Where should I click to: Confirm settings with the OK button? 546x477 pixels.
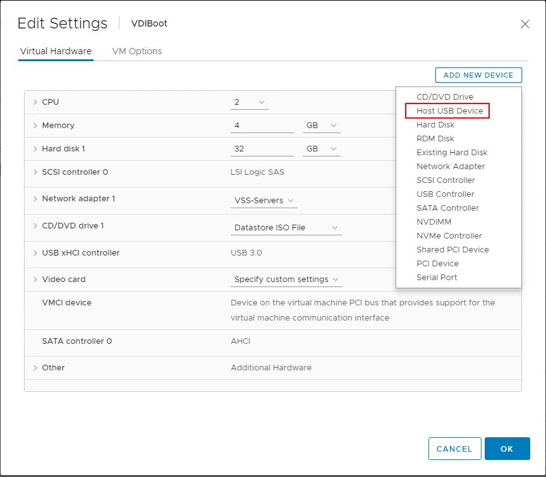[x=507, y=449]
